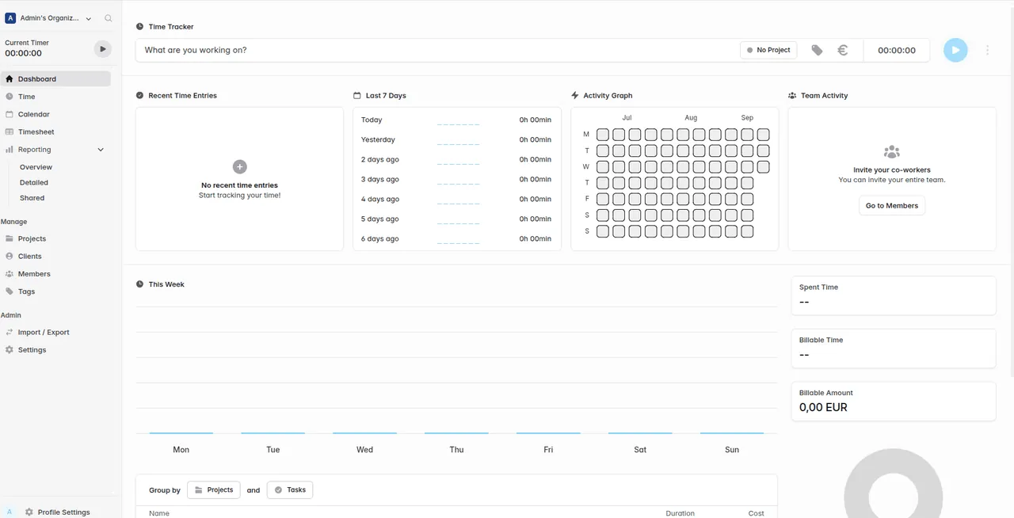
Task: Open the tags icon in the Time Tracker
Action: tap(817, 50)
